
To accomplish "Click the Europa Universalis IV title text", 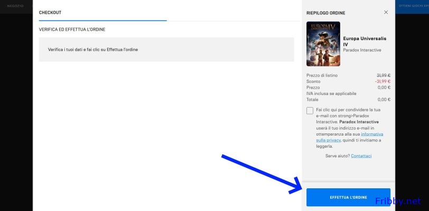I will [x=361, y=41].
